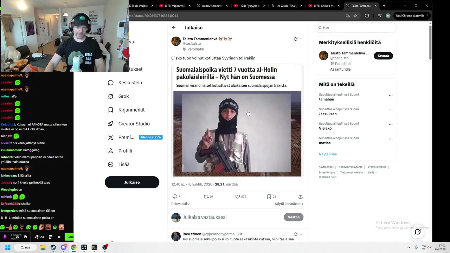Open Näytä lainaukset link
This screenshot has height=253, width=450.
tap(289, 204)
